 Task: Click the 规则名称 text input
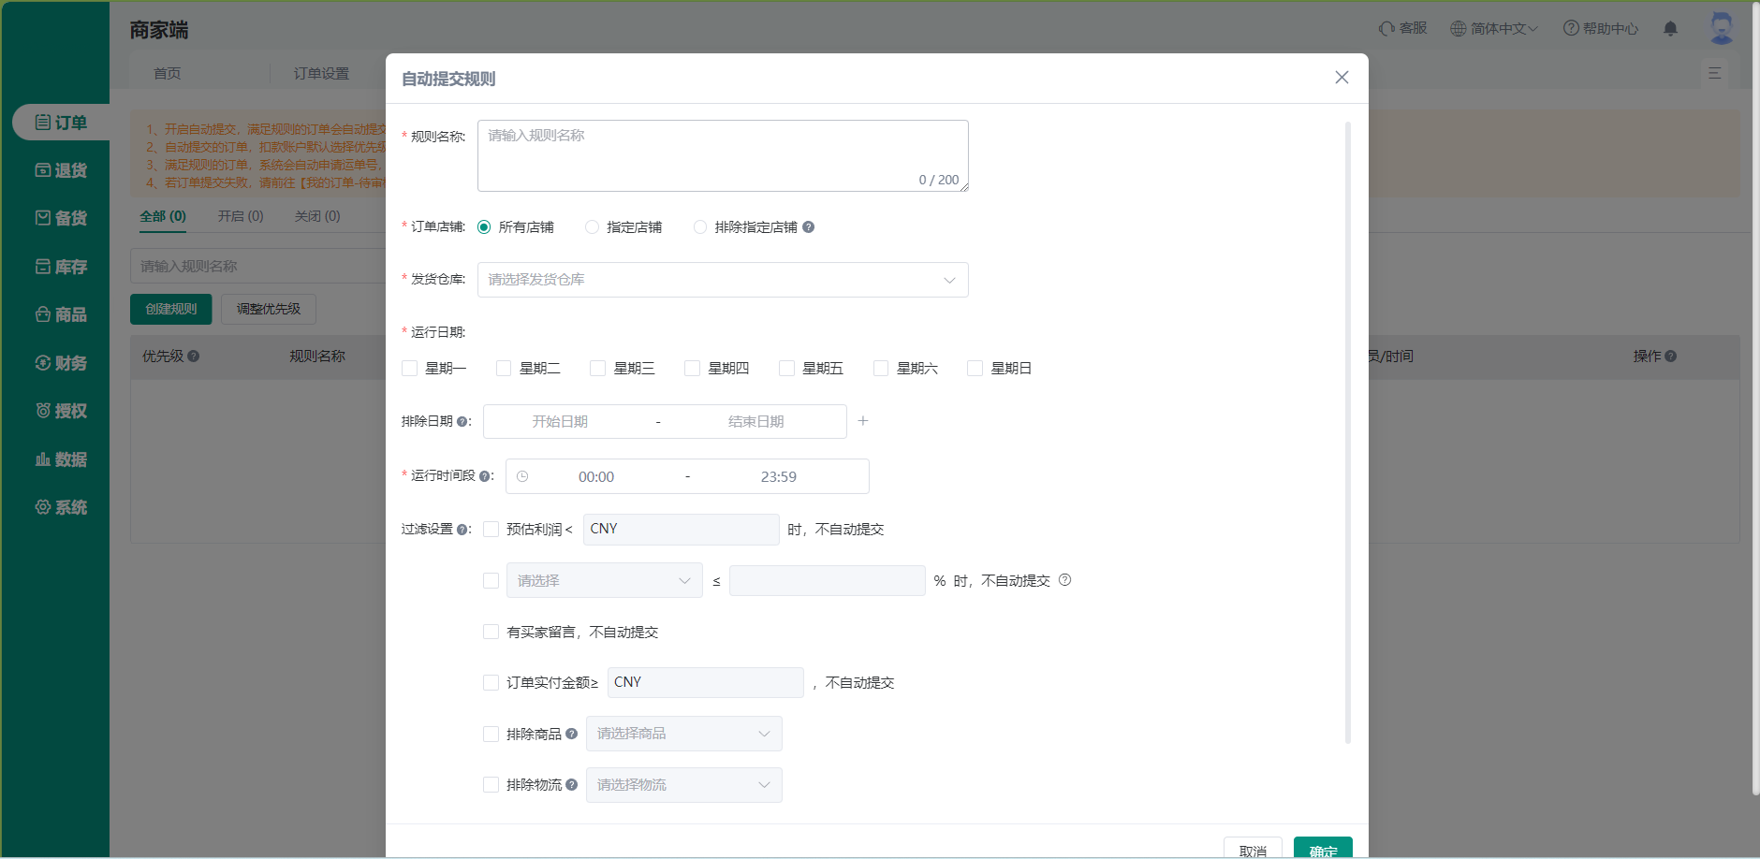click(722, 155)
